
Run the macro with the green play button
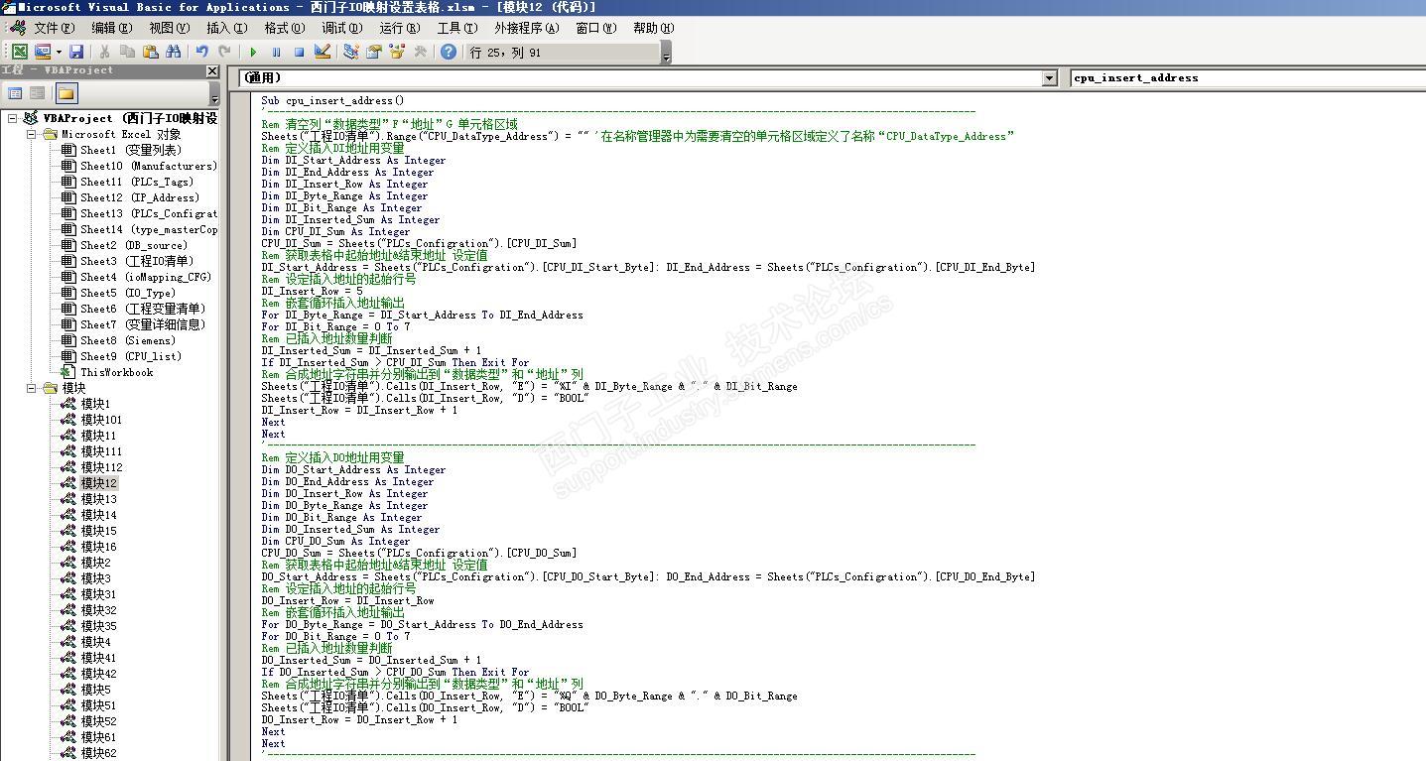[x=253, y=52]
